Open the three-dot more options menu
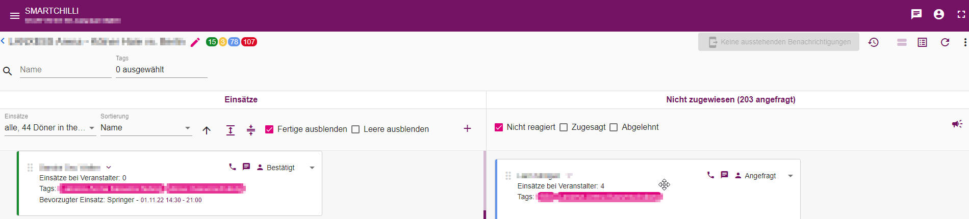Screen dimensions: 969x219 click(965, 42)
